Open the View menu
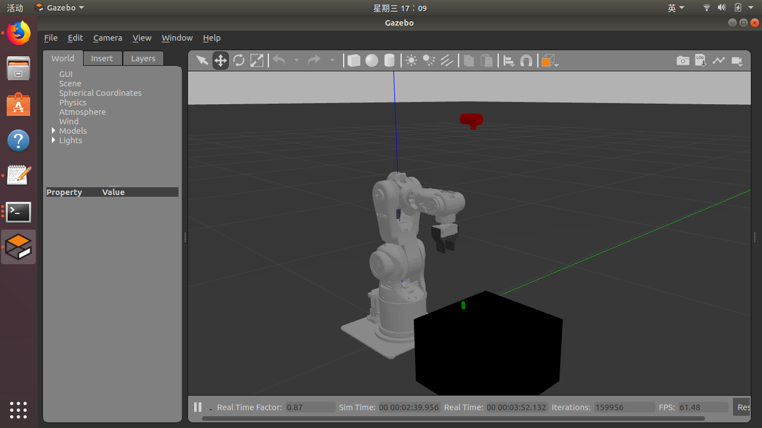This screenshot has height=428, width=762. click(142, 38)
